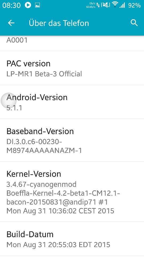144x257 pixels.
Task: Tap the Boeffla-Kernel version string
Action: click(x=63, y=193)
